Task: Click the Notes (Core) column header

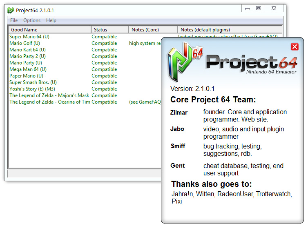Action: click(153, 30)
